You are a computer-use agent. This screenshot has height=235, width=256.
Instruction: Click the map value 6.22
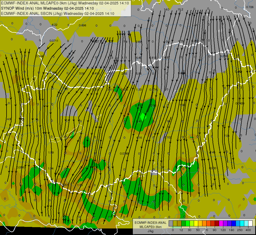[55, 25]
